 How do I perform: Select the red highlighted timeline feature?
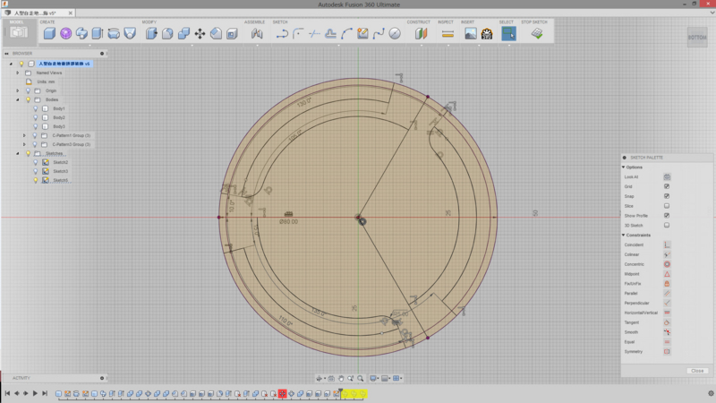coord(282,394)
